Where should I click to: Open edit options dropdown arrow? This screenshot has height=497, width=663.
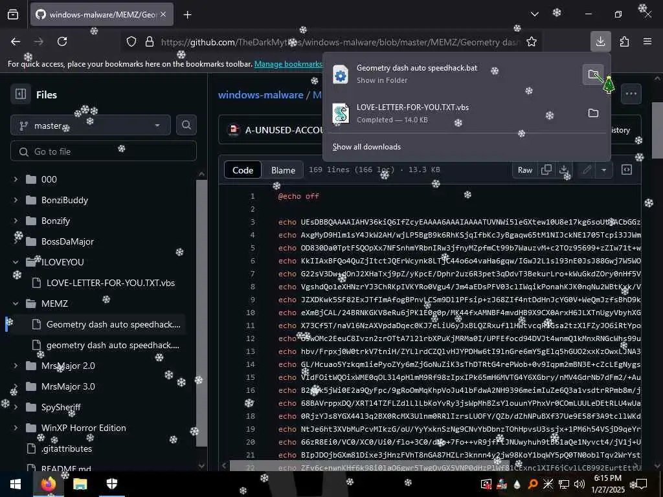pos(604,170)
